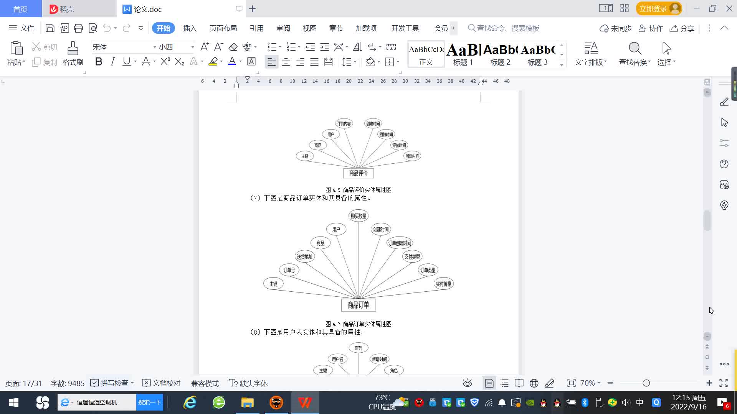This screenshot has height=414, width=737.
Task: Increase indent icon
Action: click(324, 47)
